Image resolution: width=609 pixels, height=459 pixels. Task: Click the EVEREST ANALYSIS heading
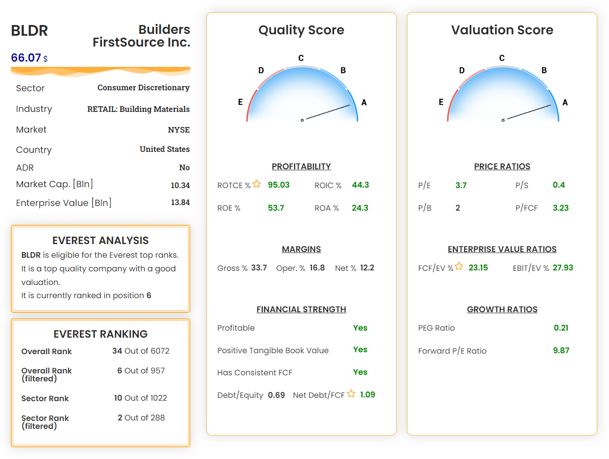(101, 241)
